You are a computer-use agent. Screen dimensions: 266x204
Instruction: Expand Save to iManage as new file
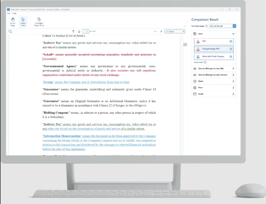coord(214,68)
